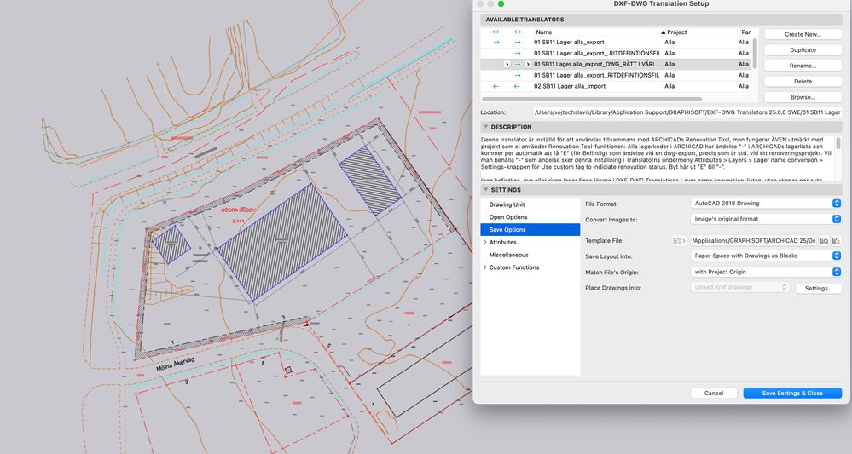
Task: Click green bidirectional arrow column header icon
Action: 517,32
